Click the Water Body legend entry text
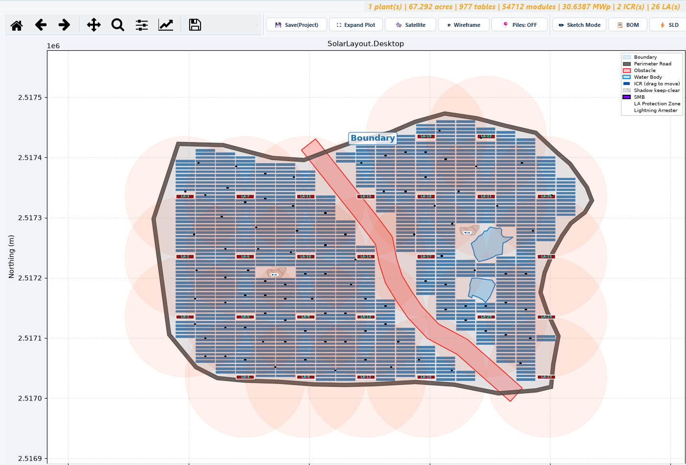686x465 pixels. 648,77
